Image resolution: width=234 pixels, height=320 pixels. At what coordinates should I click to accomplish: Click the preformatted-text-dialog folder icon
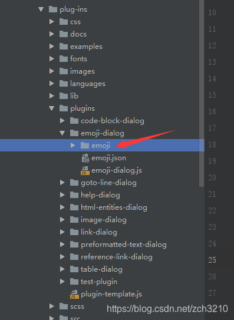[74, 245]
